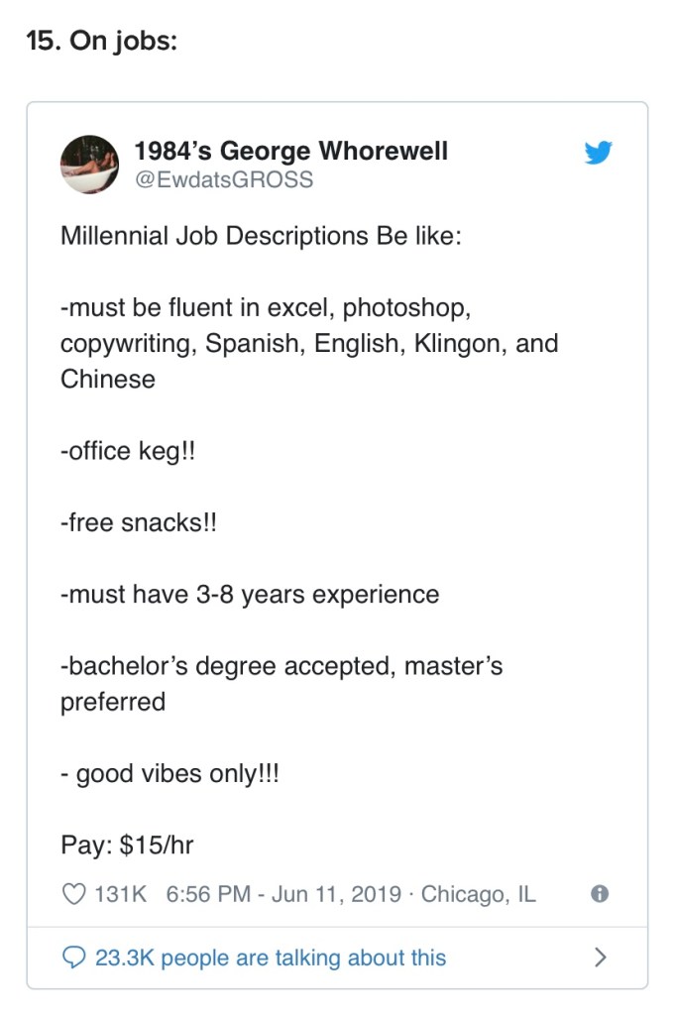Expand conversation with the right chevron

tap(599, 957)
